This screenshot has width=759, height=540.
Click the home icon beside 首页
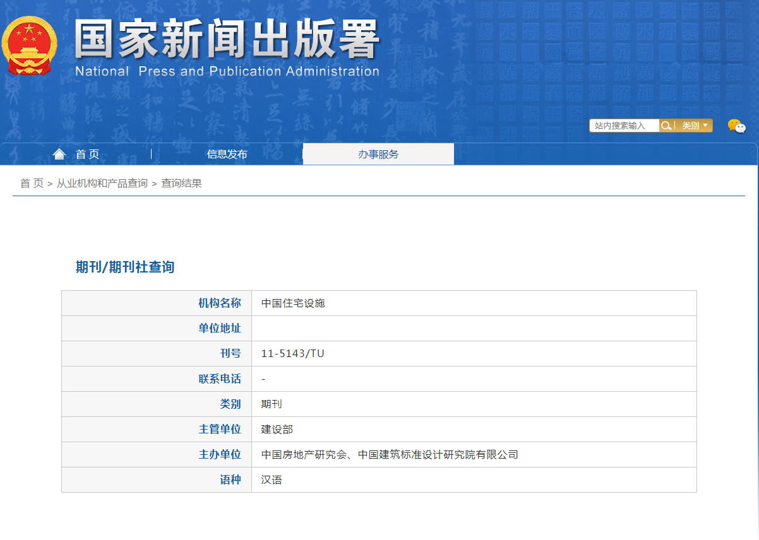pos(59,154)
